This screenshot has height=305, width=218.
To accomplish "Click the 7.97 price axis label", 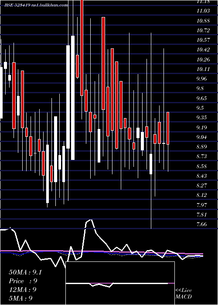I will pyautogui.click(x=202, y=205).
